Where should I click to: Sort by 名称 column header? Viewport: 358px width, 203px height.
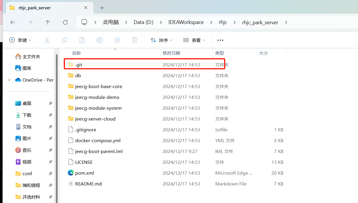(x=76, y=53)
